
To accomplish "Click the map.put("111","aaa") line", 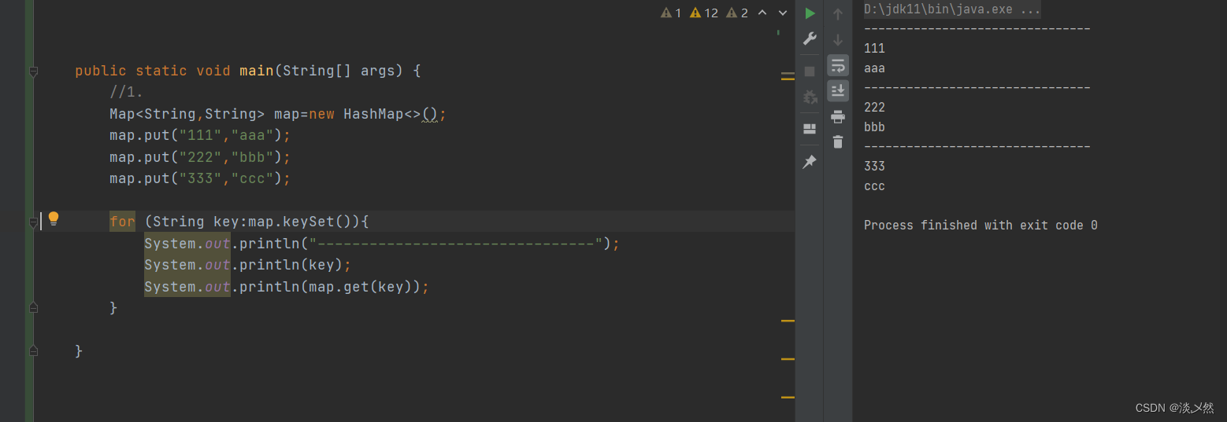I will pos(200,135).
